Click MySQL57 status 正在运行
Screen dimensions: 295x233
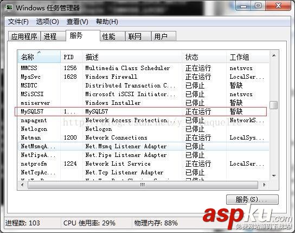pos(198,111)
